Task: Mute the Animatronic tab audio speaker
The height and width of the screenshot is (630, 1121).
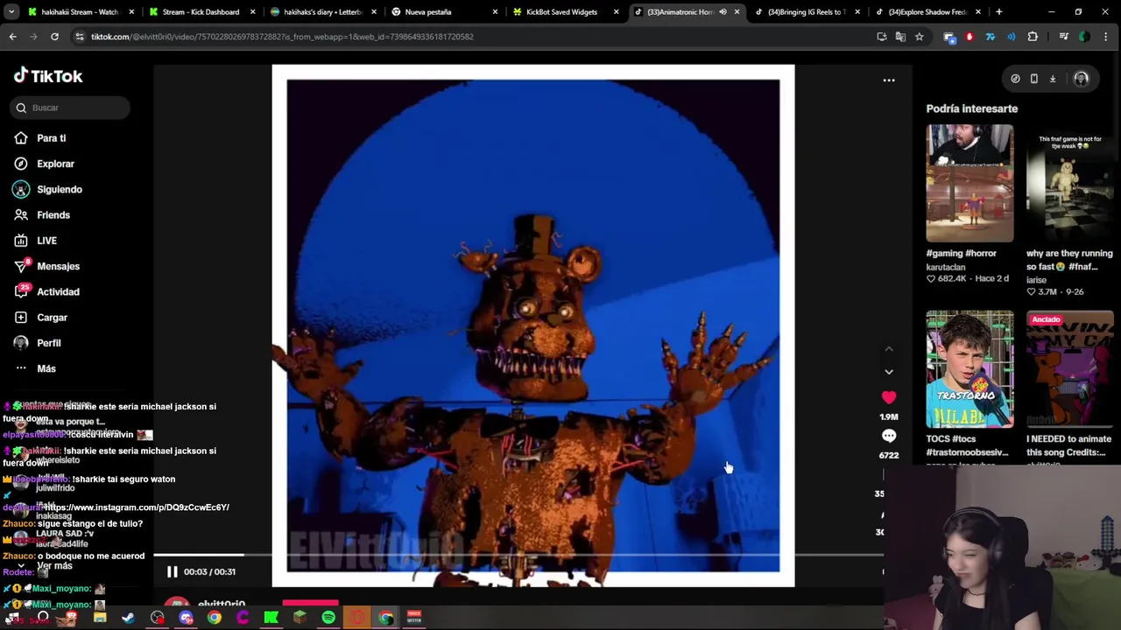Action: coord(723,12)
